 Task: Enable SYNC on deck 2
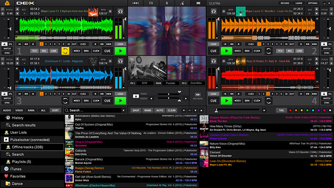pyautogui.click(x=326, y=53)
